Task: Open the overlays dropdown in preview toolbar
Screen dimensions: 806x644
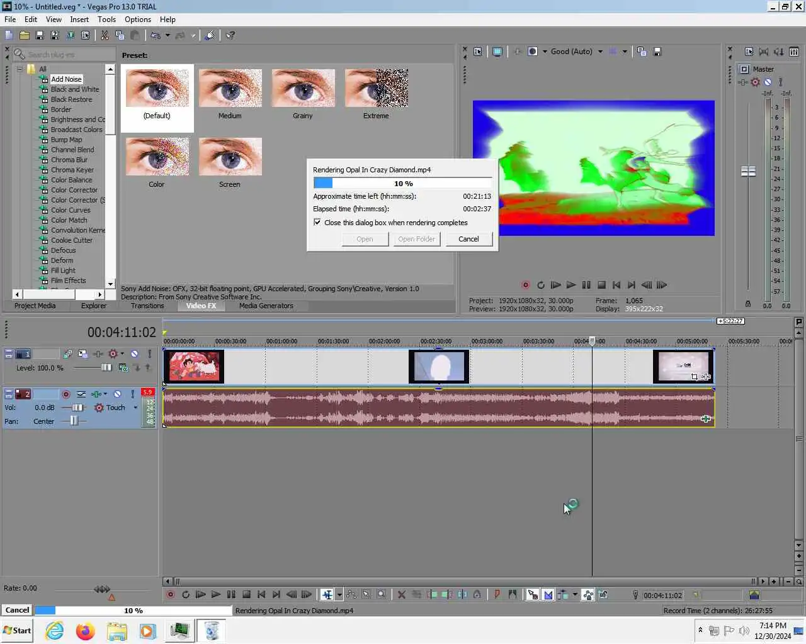Action: point(625,52)
